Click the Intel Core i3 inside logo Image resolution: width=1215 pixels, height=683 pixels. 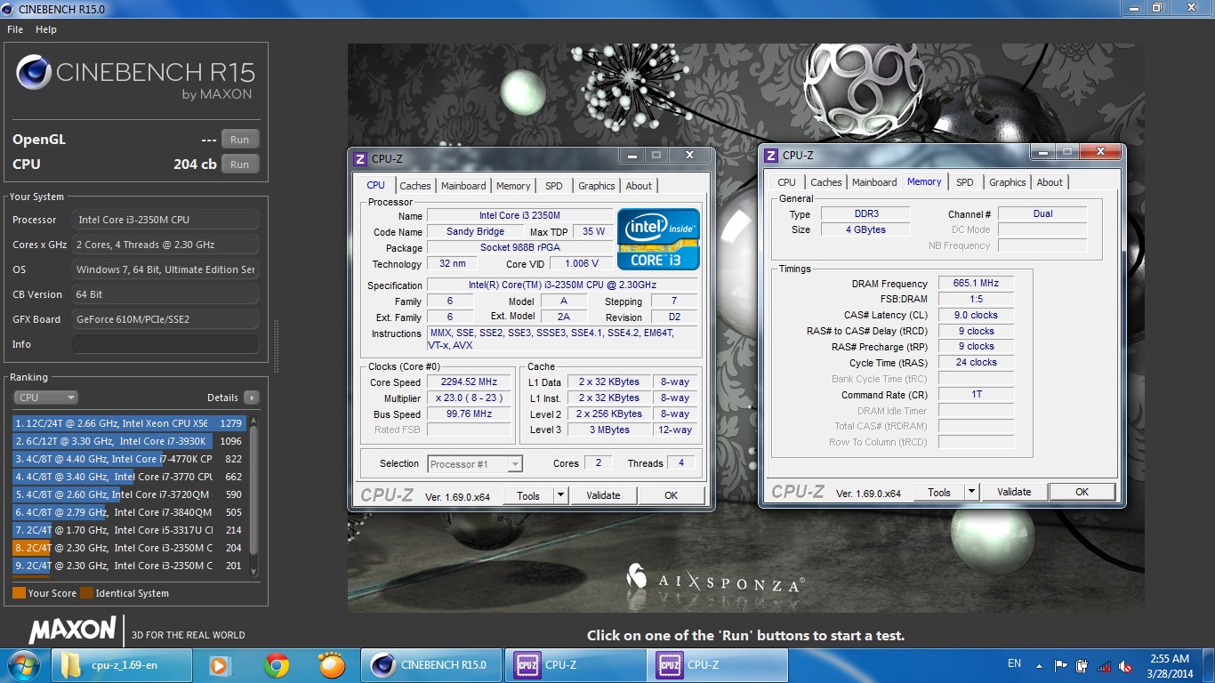tap(659, 239)
